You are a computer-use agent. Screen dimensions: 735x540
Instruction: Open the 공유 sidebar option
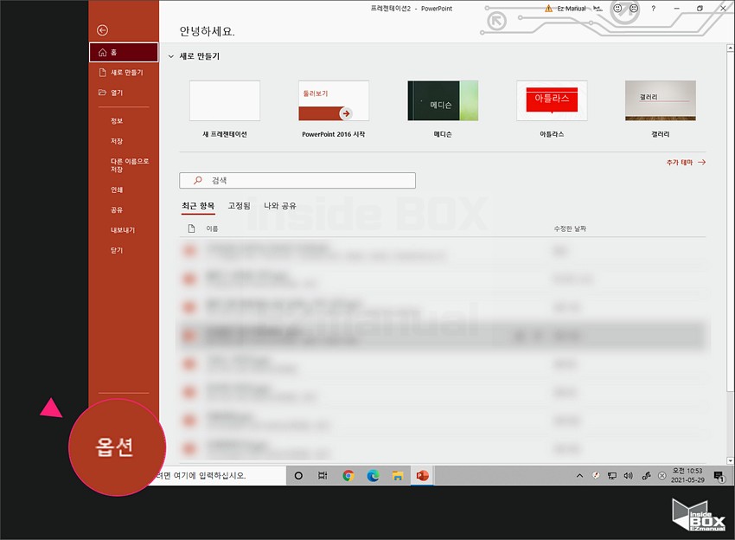click(x=117, y=209)
